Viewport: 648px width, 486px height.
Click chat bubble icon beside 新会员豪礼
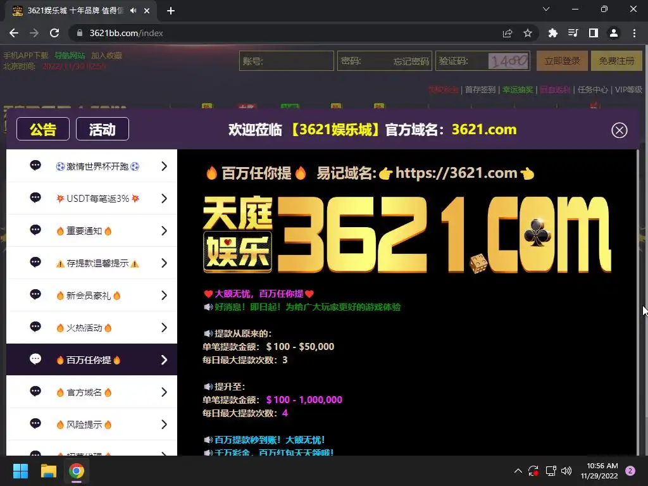pos(35,294)
